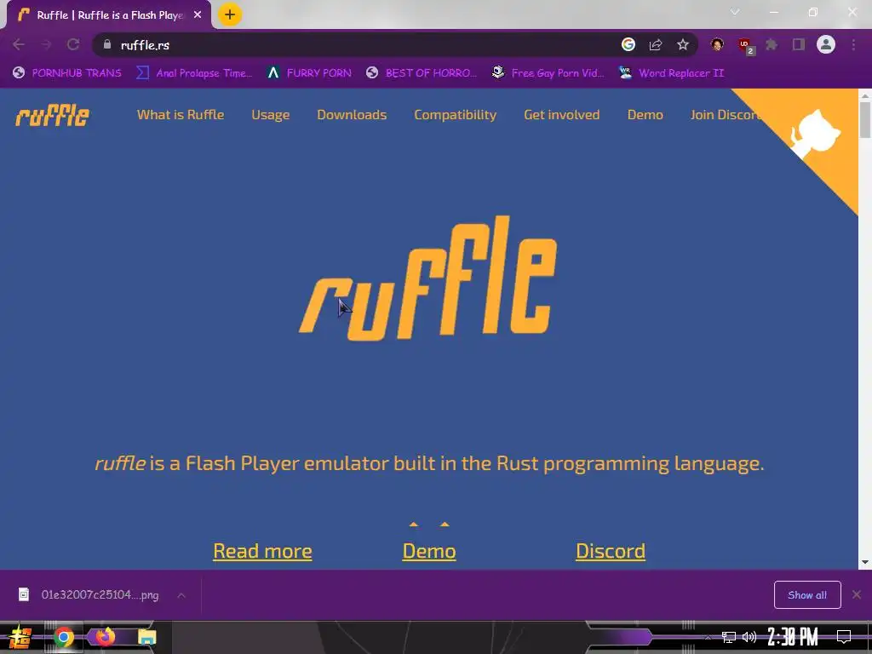The height and width of the screenshot is (654, 872).
Task: Open the Chrome three-dot menu
Action: [x=853, y=44]
